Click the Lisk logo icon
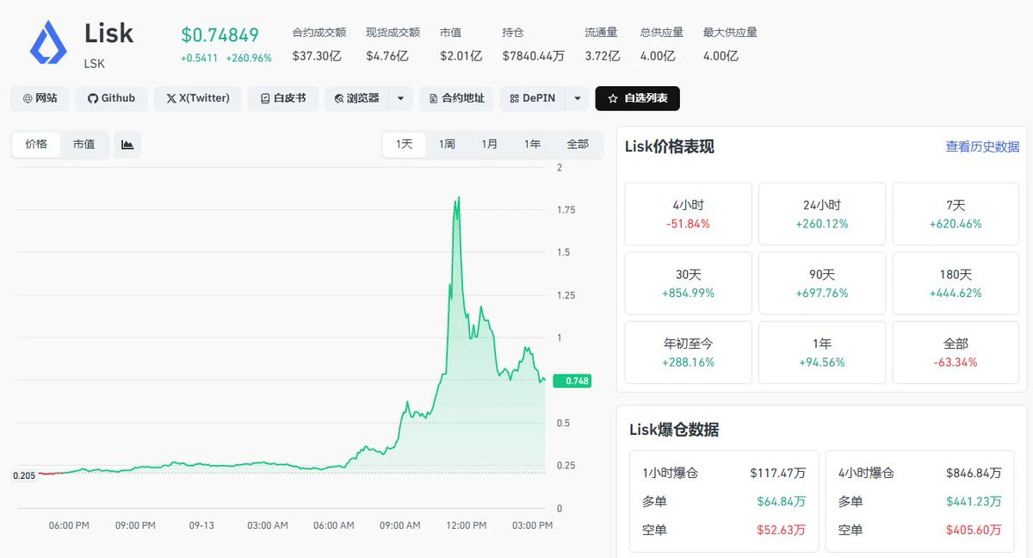 (x=48, y=43)
